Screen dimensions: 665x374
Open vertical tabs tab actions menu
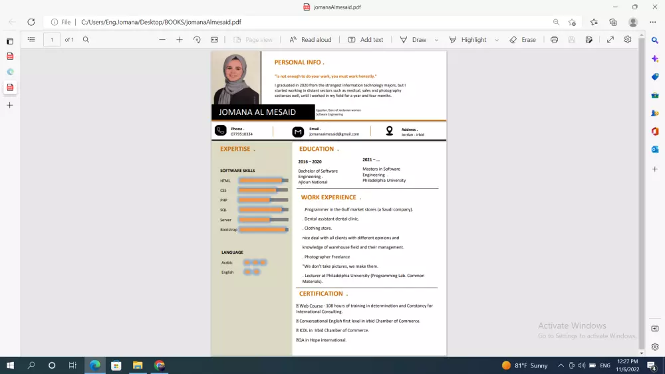(x=10, y=41)
